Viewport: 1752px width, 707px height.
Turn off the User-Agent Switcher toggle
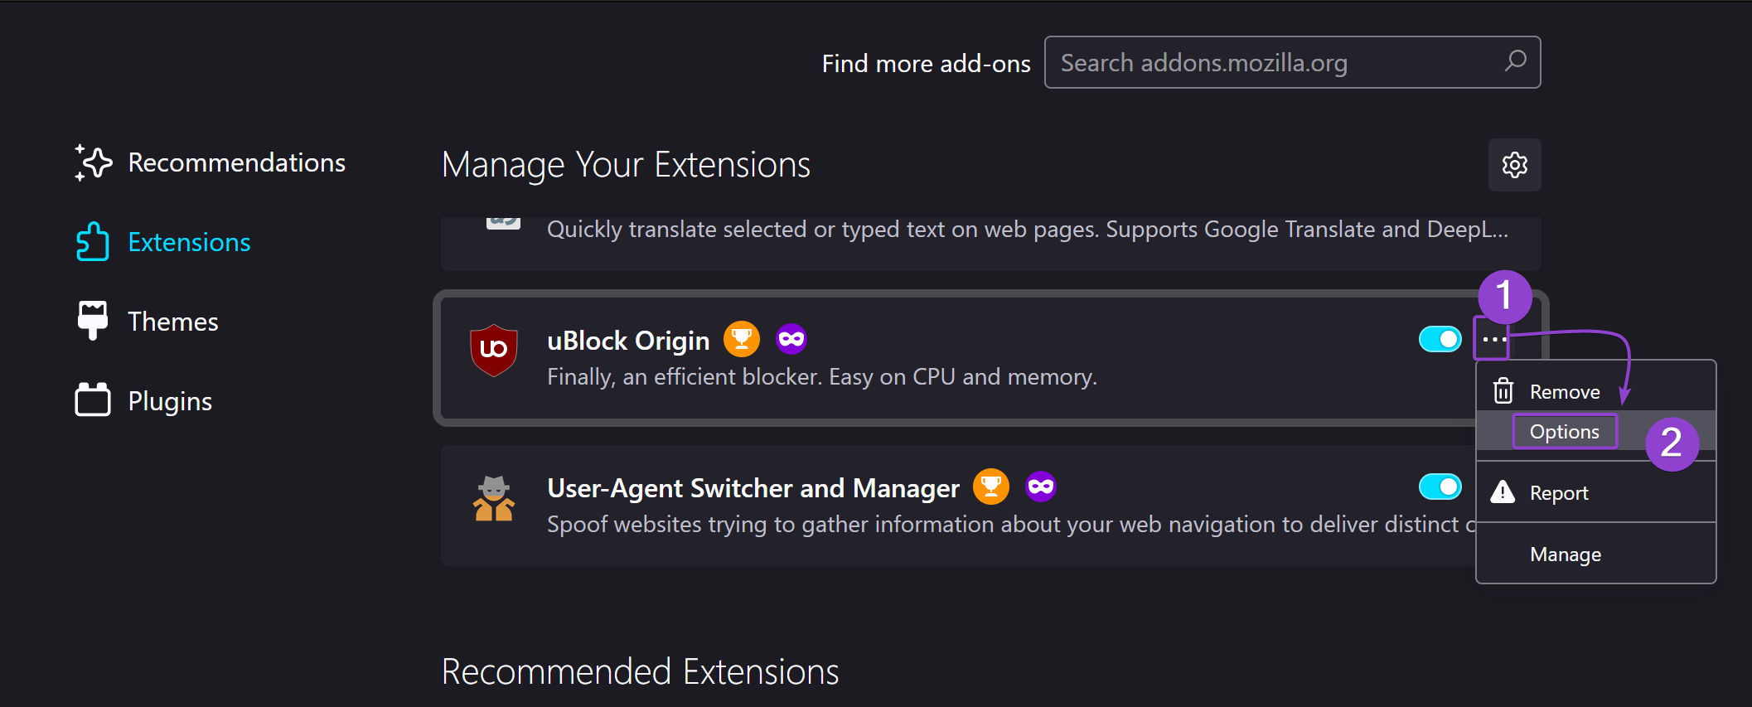click(x=1440, y=487)
